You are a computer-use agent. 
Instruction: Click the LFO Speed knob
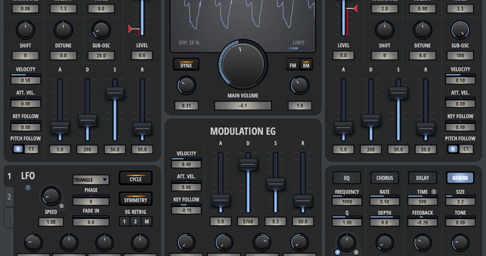tap(51, 196)
